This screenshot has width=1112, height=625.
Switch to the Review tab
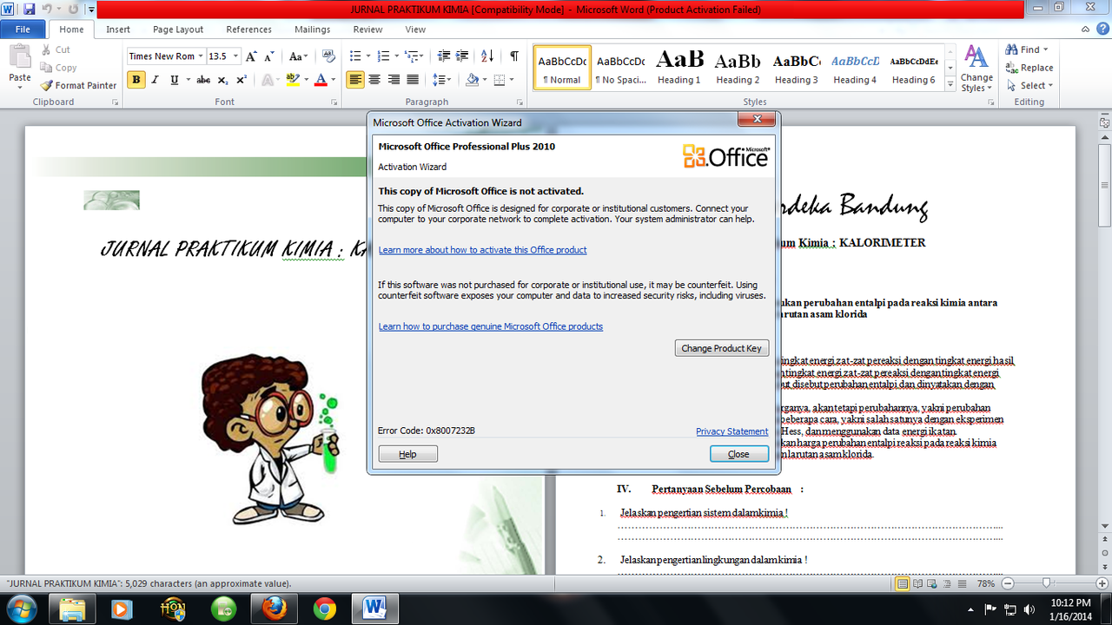tap(367, 30)
